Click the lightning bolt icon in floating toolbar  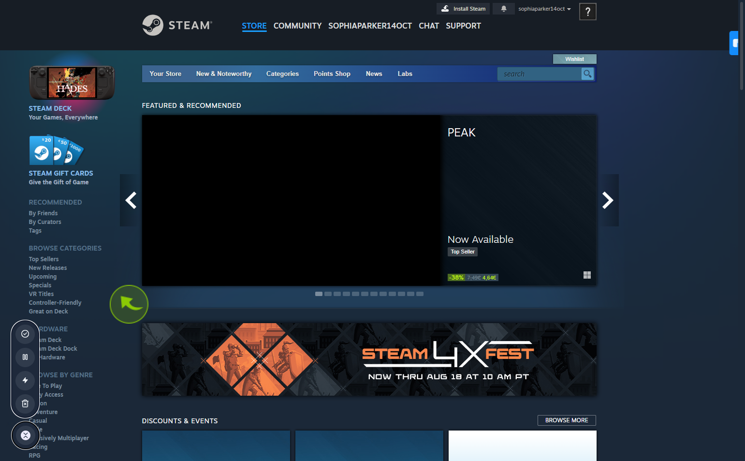(x=25, y=380)
